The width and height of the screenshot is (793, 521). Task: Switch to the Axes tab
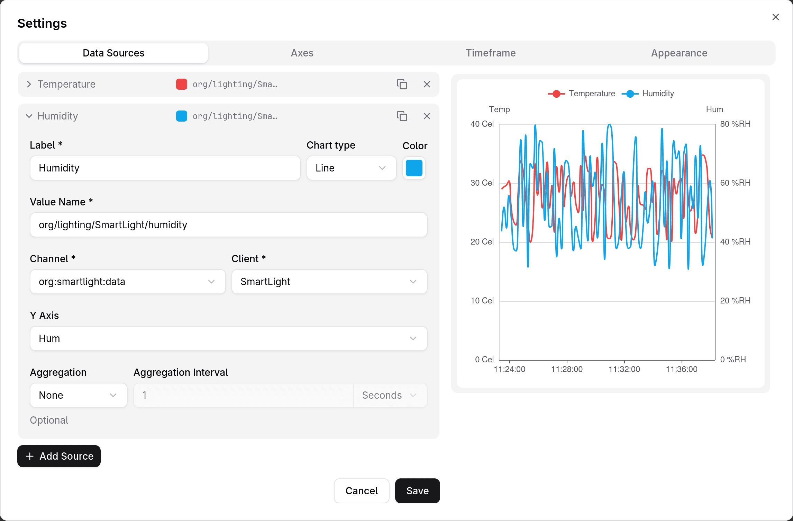(x=302, y=53)
